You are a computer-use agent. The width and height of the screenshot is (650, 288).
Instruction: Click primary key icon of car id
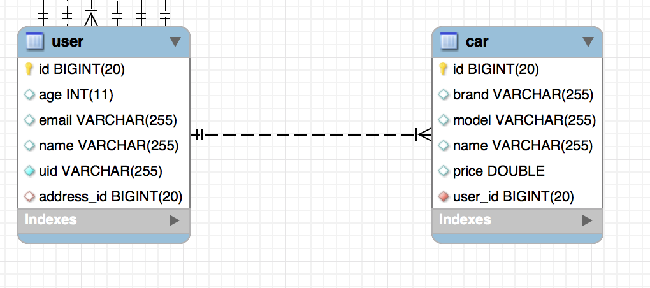pyautogui.click(x=443, y=69)
